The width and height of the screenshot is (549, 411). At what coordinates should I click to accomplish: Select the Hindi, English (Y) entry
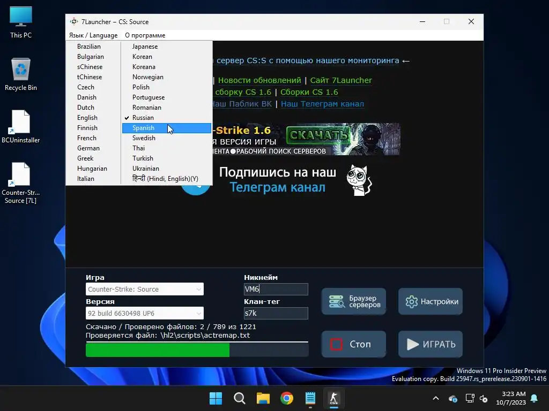[167, 179]
